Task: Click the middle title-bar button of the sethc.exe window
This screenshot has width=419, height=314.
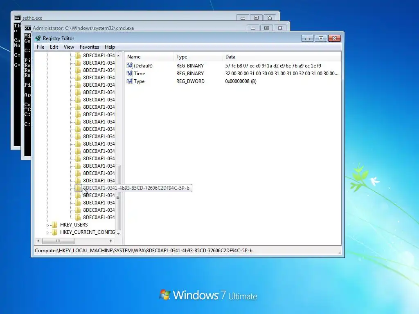Action: pyautogui.click(x=256, y=18)
